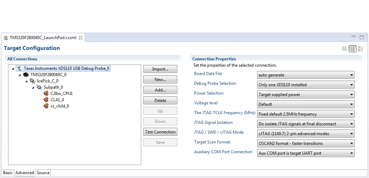The image size is (369, 178).
Task: Click the IcePick_C_0 router icon
Action: [33, 81]
